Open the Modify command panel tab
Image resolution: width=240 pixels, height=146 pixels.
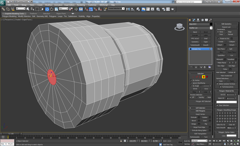tap(194, 20)
